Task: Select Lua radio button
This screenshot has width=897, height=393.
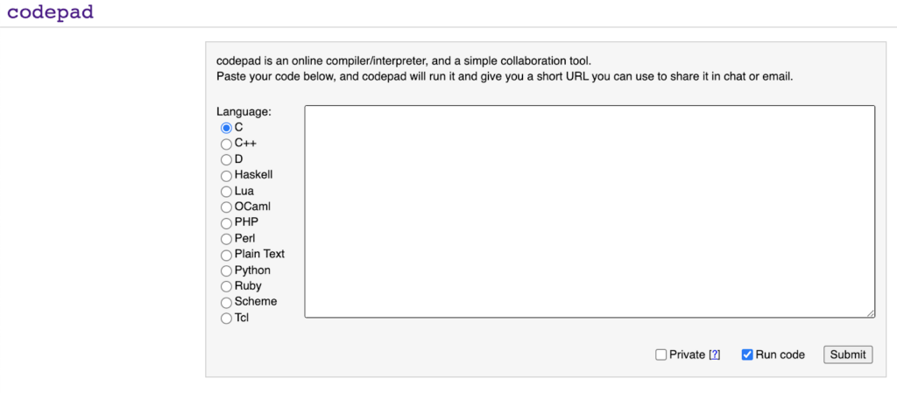Action: tap(226, 191)
